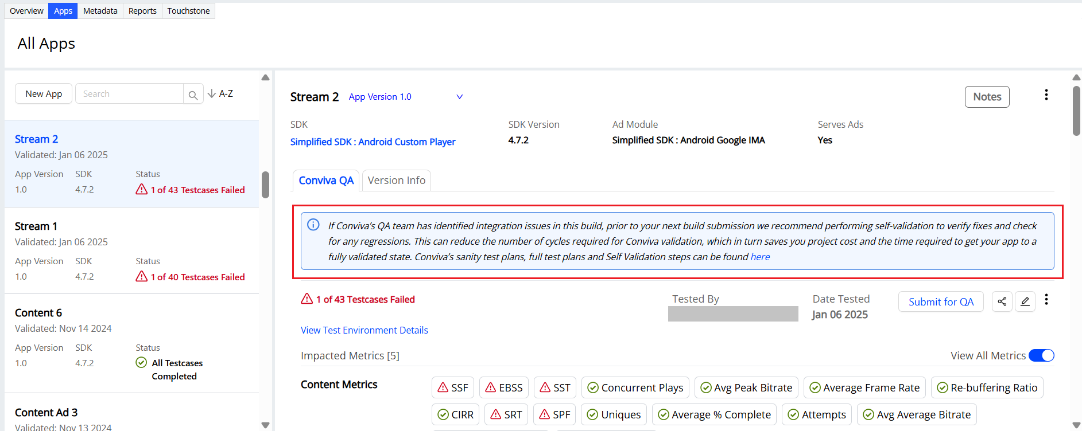The image size is (1082, 431).
Task: Click the A-Z sort arrow icon
Action: (212, 93)
